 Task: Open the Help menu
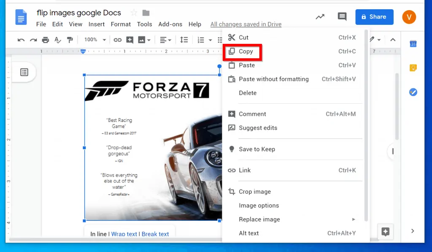pos(195,24)
